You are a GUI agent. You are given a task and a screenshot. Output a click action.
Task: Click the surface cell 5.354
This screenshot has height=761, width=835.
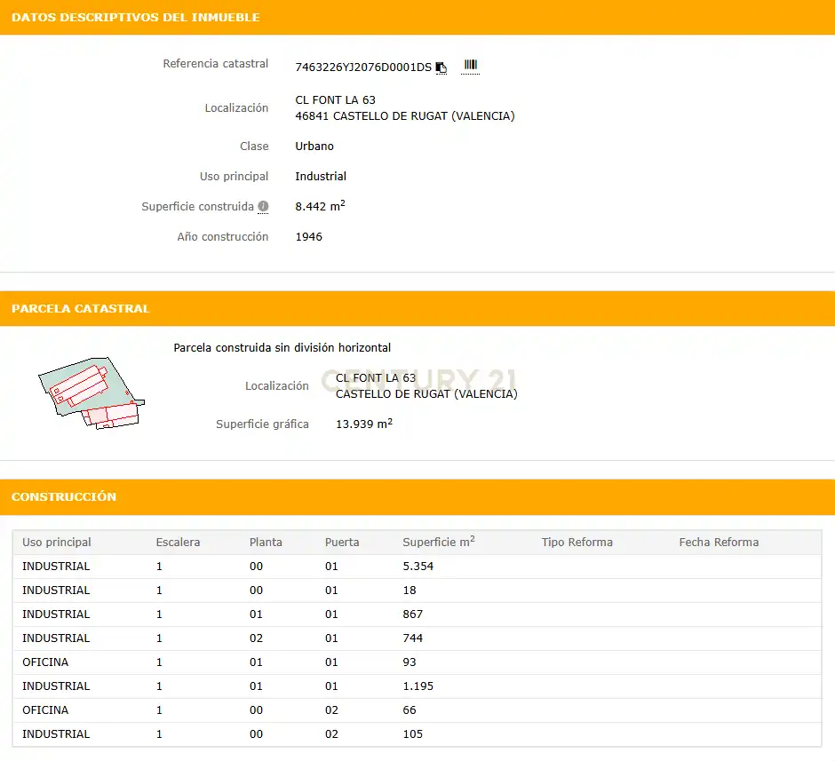point(418,567)
